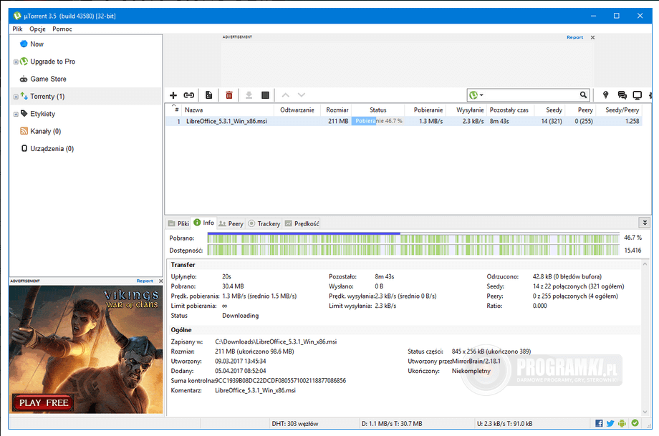Click the Pobieranie 46.7 % progress bar
This screenshot has height=436, width=659.
[x=377, y=121]
